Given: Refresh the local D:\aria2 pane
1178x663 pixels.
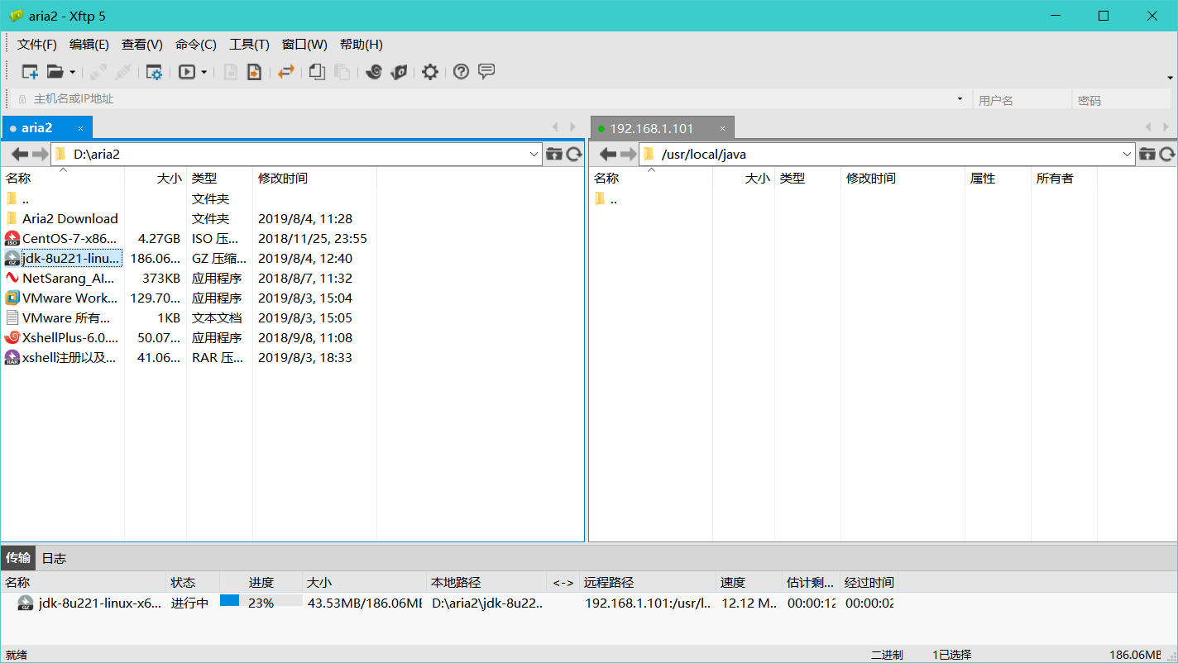Looking at the screenshot, I should pyautogui.click(x=574, y=154).
